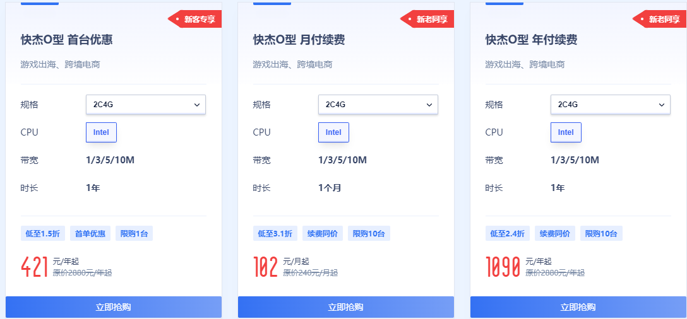
Task: Click the 低至3.1折 discount tag
Action: pyautogui.click(x=275, y=234)
